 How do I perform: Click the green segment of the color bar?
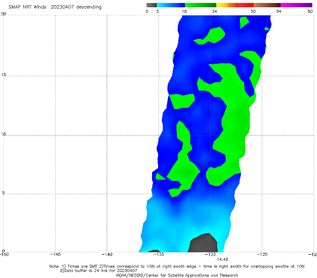click(x=200, y=5)
